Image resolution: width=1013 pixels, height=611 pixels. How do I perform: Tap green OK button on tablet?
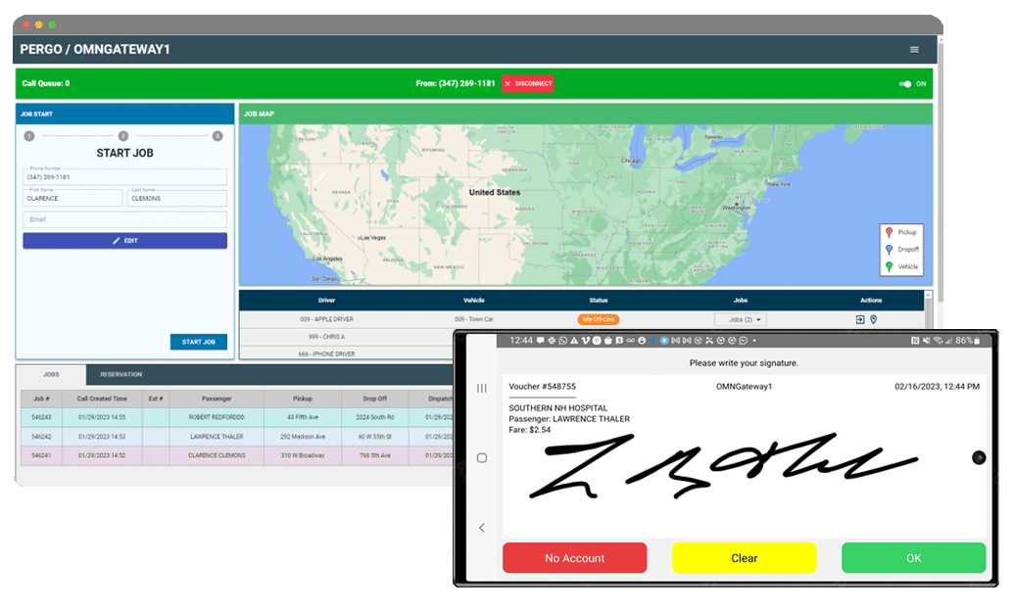913,558
